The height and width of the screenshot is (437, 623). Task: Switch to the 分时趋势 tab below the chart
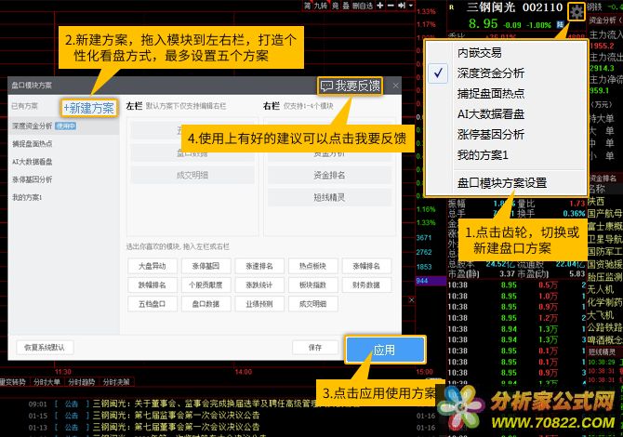point(82,382)
